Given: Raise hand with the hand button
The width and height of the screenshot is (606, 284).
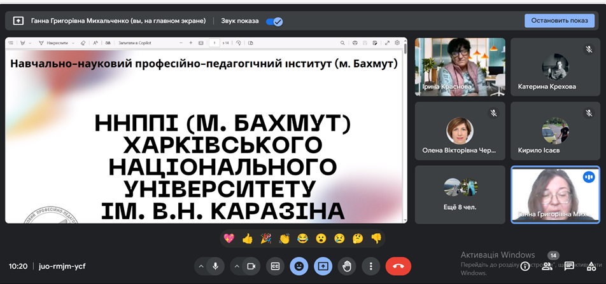Looking at the screenshot, I should [347, 266].
